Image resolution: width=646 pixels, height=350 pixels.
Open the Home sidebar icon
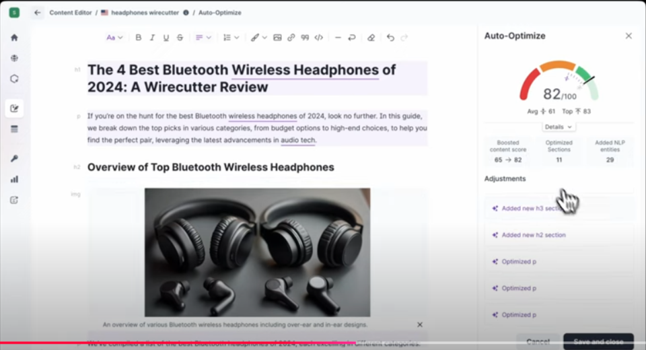(14, 38)
